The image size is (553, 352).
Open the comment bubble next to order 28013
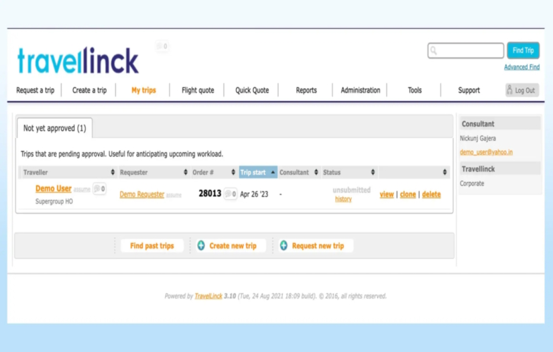click(231, 194)
